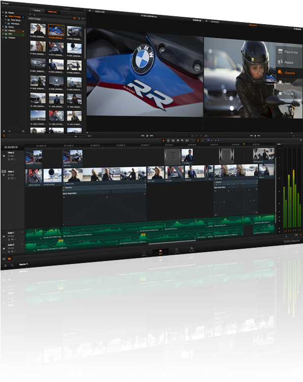Select the trim edit tool in timeline toolbar

tap(168, 140)
